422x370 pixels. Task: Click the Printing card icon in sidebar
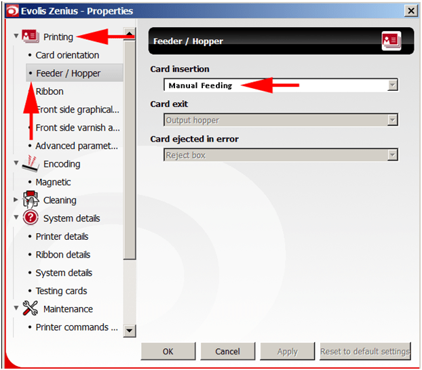point(31,37)
